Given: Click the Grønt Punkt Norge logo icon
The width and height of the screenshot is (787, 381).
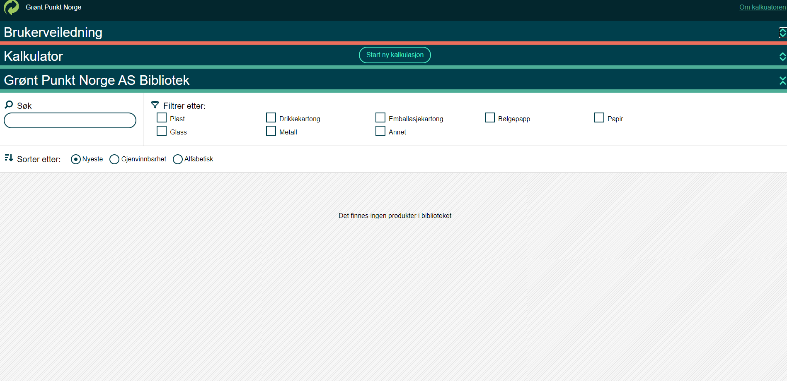Looking at the screenshot, I should click(11, 7).
